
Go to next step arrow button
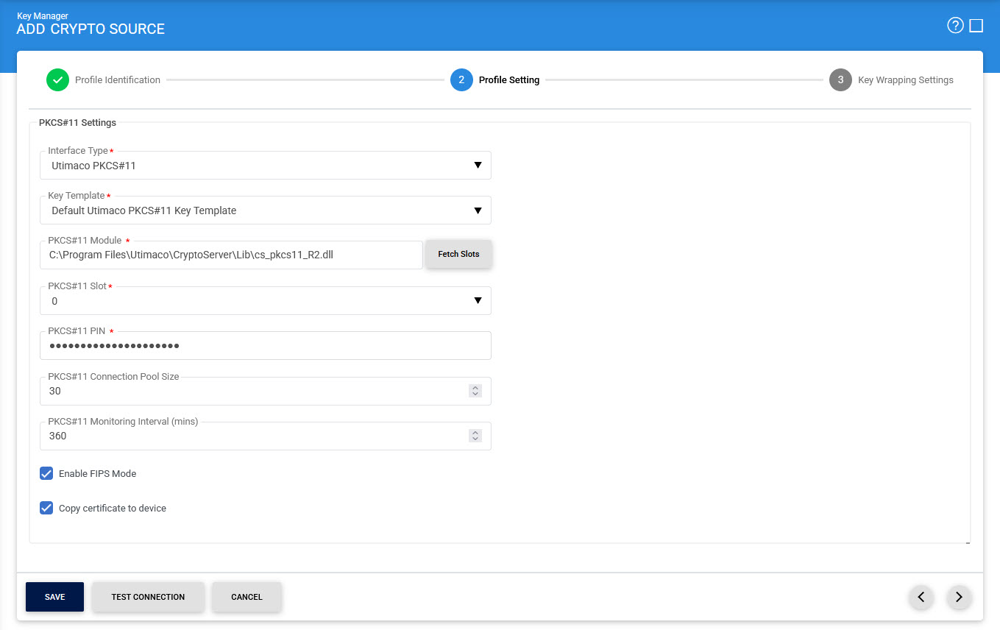click(x=959, y=598)
